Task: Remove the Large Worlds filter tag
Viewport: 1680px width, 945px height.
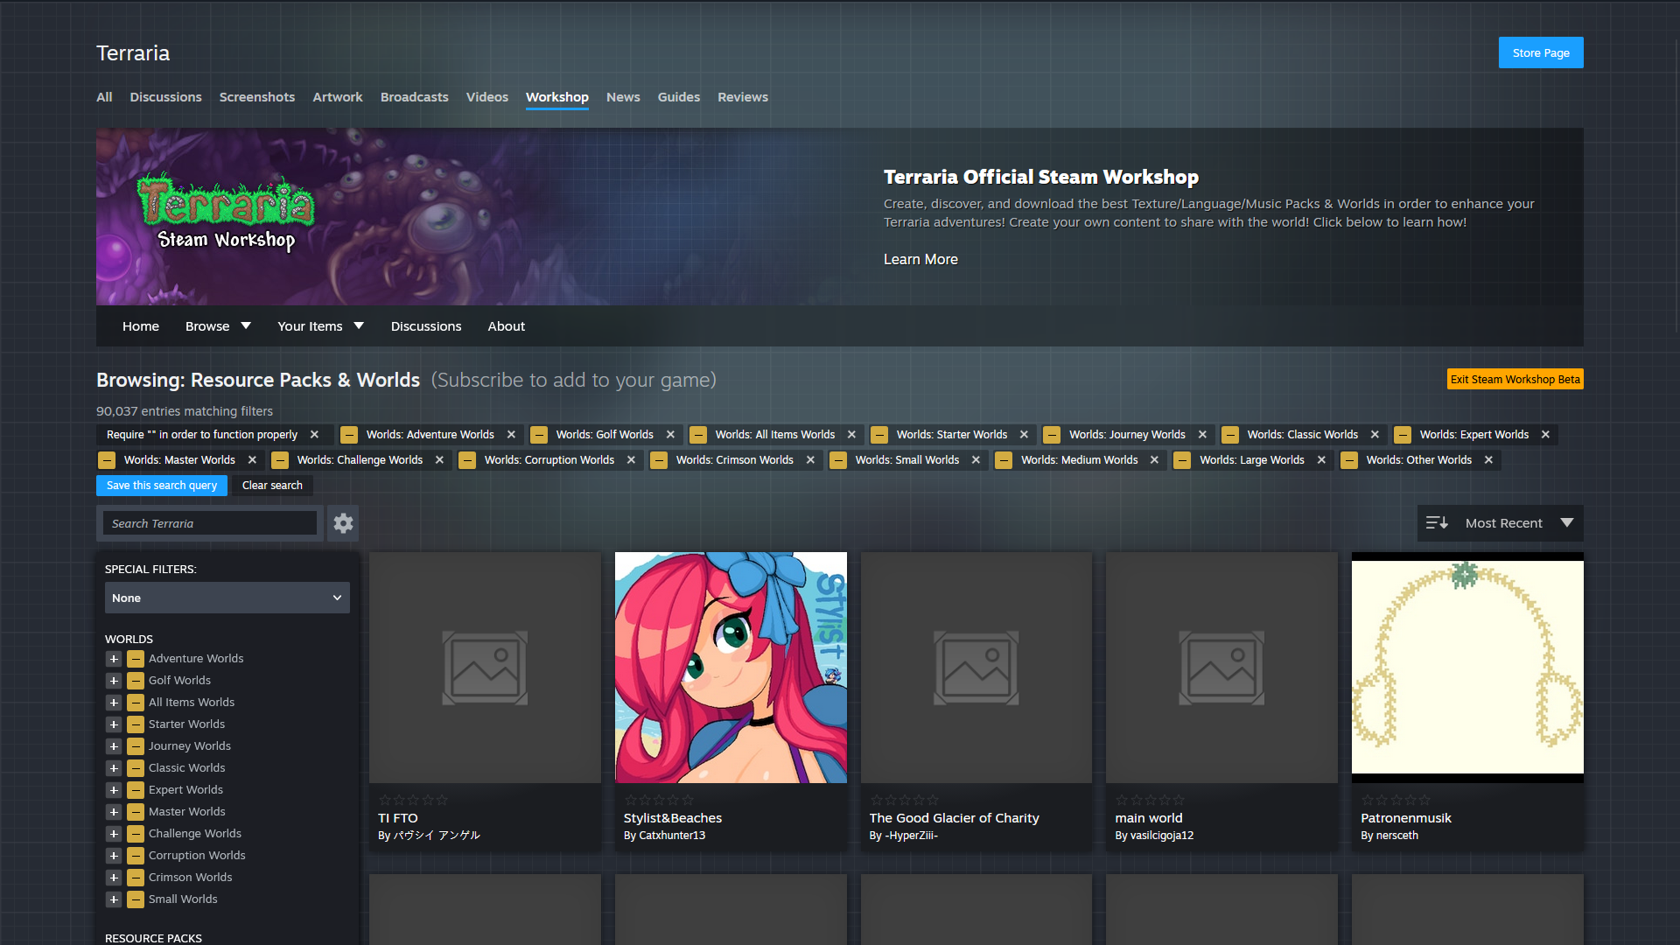Action: click(1321, 460)
